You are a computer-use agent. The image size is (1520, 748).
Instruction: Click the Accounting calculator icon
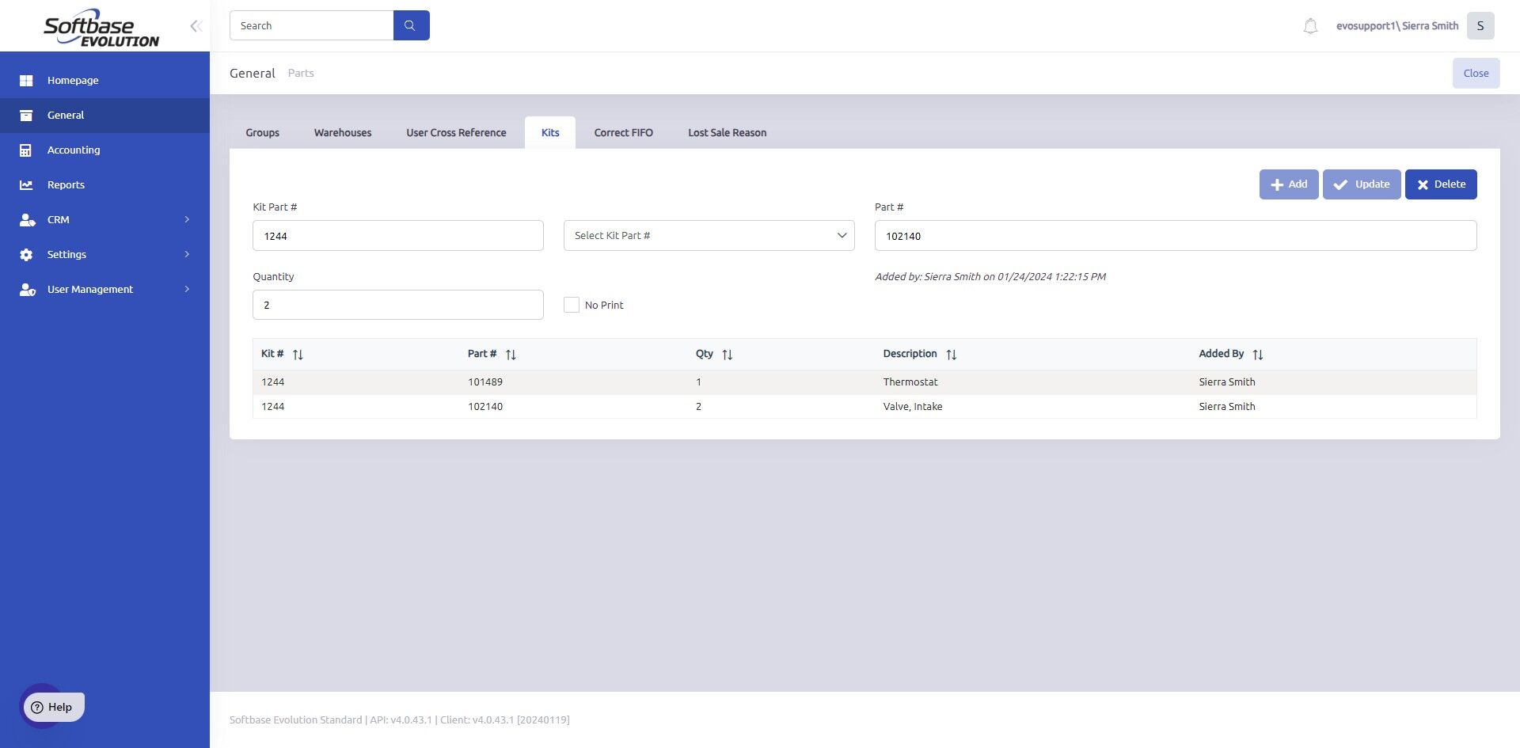[26, 150]
